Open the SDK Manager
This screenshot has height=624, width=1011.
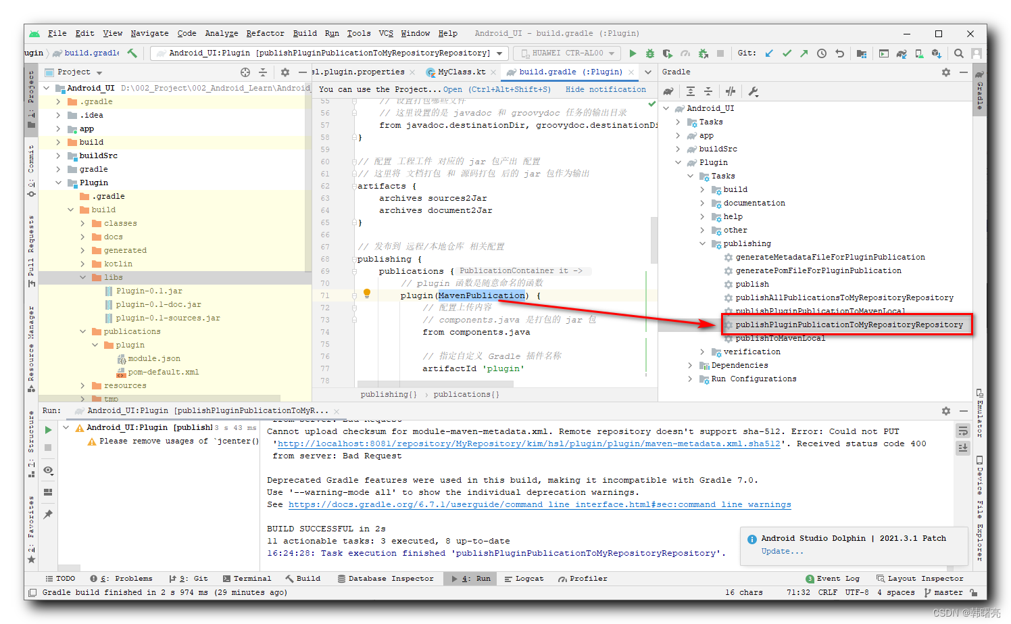(x=937, y=53)
